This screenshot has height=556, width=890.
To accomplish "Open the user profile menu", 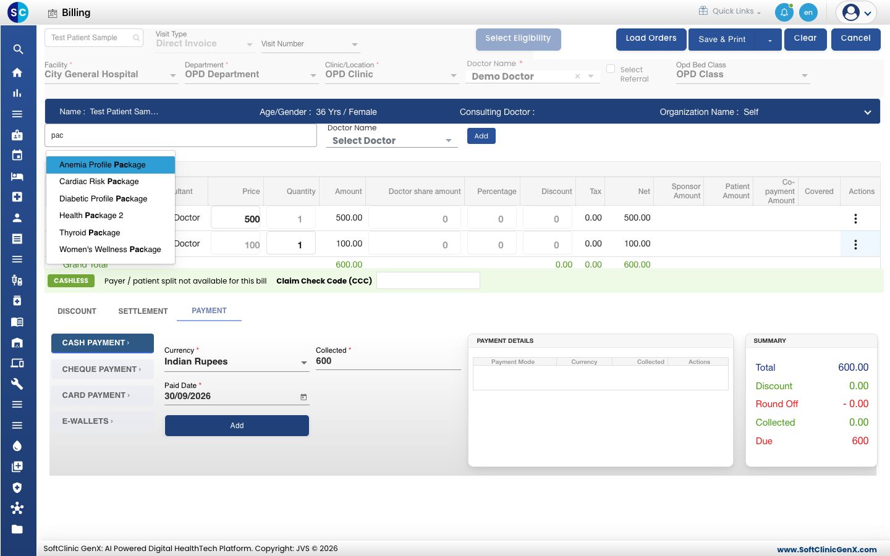I will coord(857,12).
